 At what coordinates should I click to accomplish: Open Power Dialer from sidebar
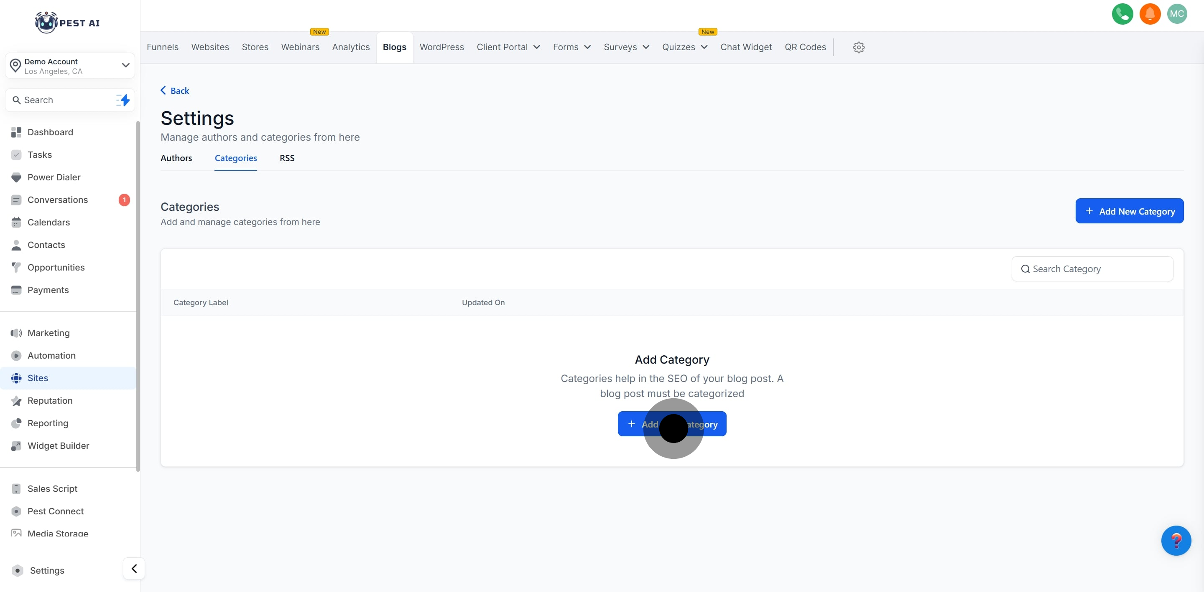54,177
